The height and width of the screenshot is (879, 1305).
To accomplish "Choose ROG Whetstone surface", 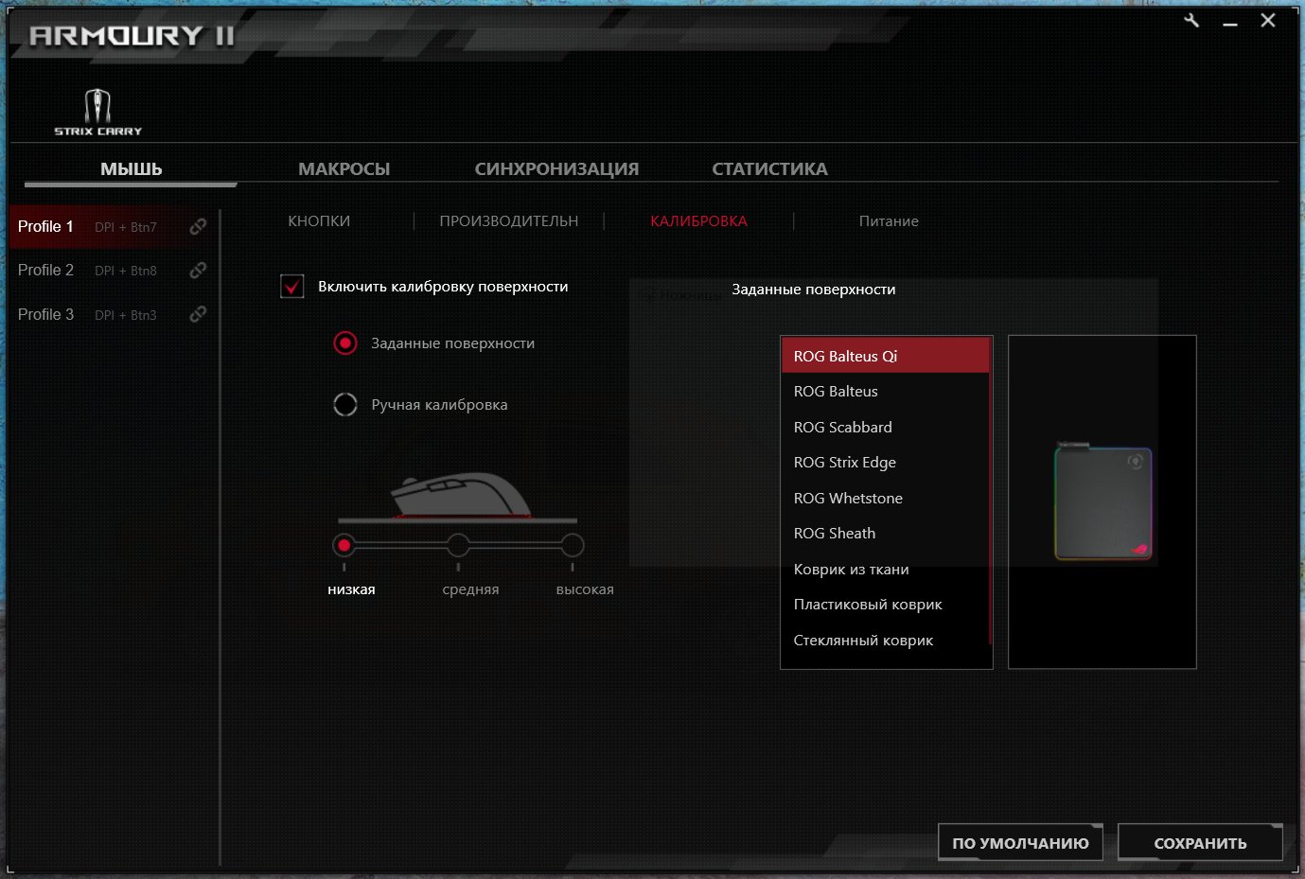I will [885, 498].
